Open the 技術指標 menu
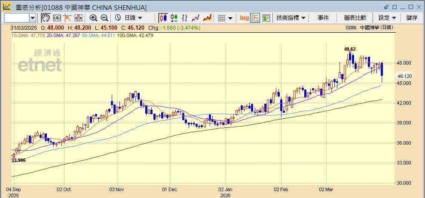The width and height of the screenshot is (425, 198). [x=291, y=18]
